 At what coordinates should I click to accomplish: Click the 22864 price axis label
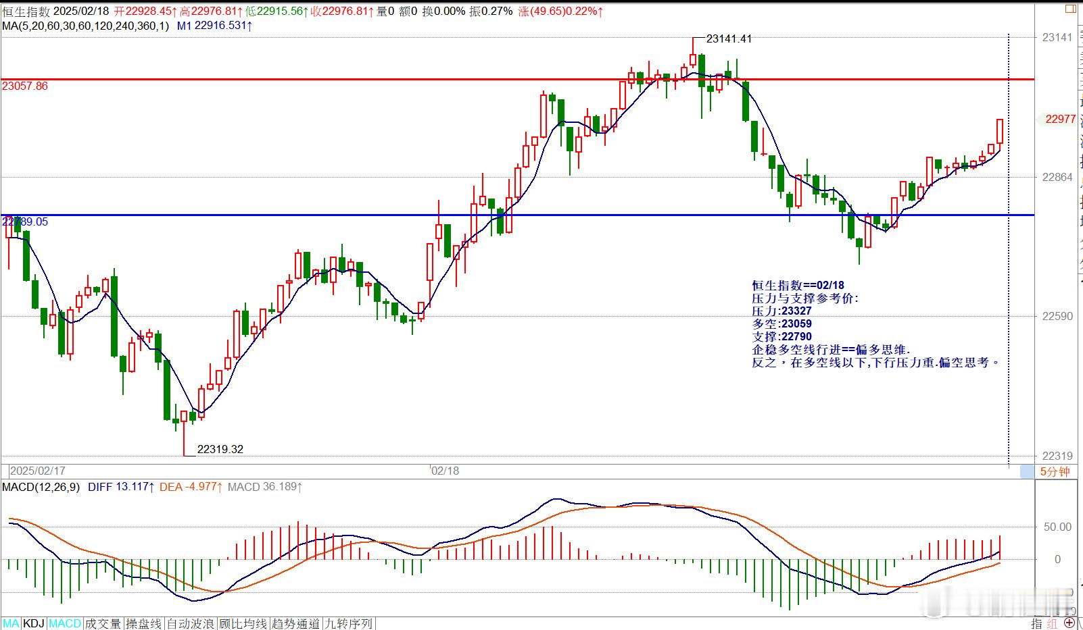click(x=1057, y=177)
